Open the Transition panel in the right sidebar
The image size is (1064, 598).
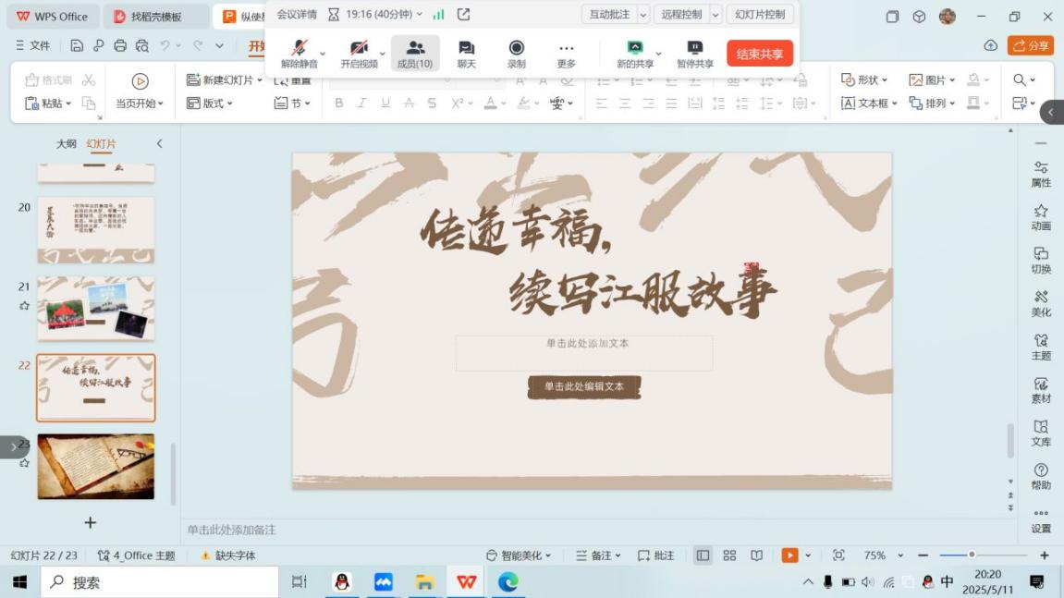(1041, 260)
